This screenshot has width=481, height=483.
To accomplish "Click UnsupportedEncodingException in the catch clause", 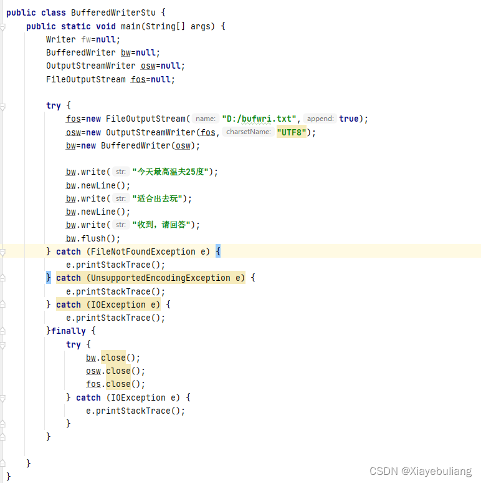I will tap(161, 278).
